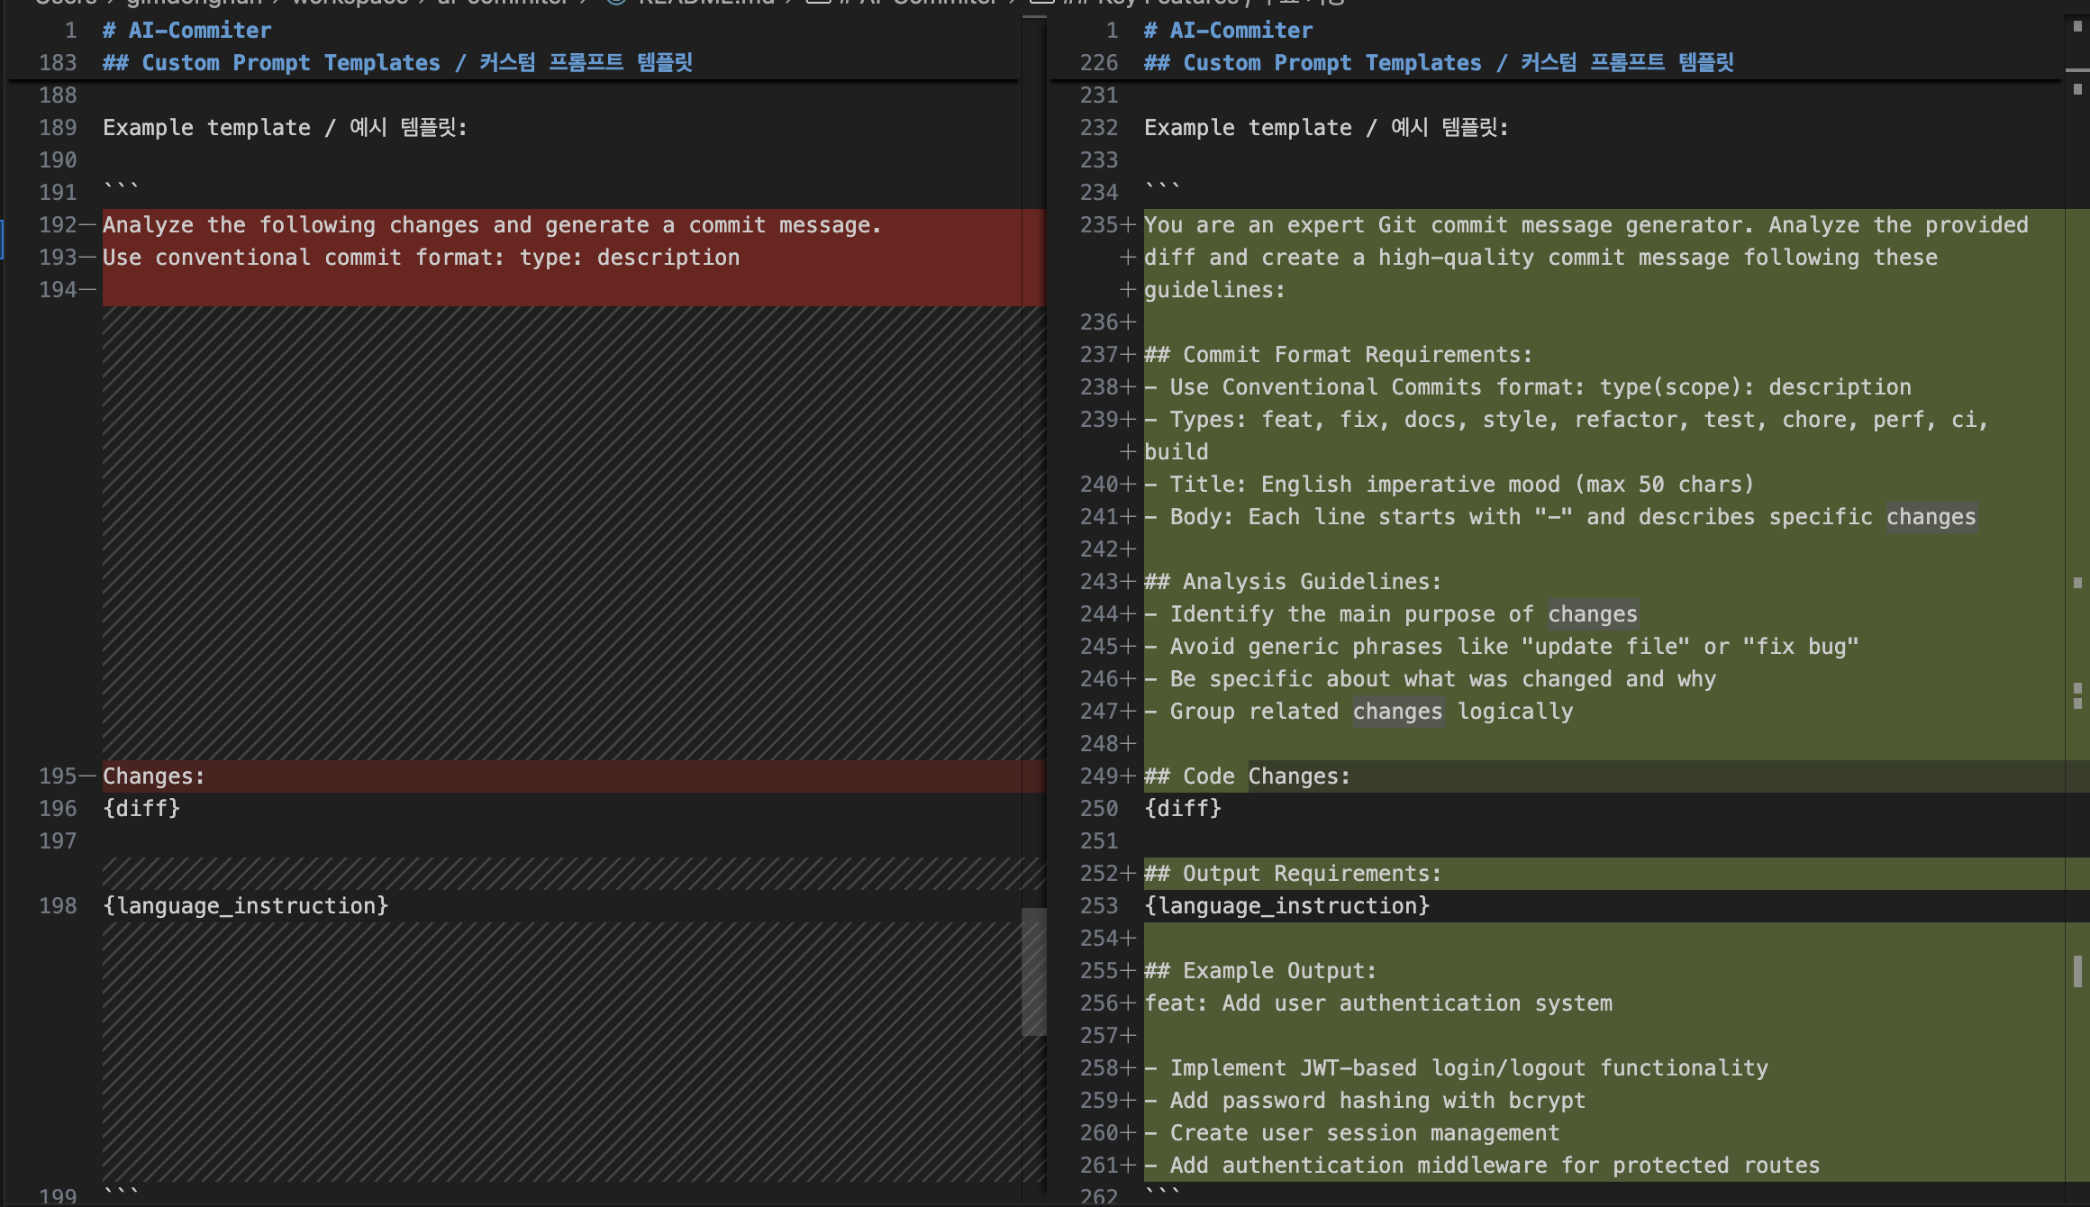Click the plus marker beside line 249
The image size is (2090, 1207).
point(1128,776)
